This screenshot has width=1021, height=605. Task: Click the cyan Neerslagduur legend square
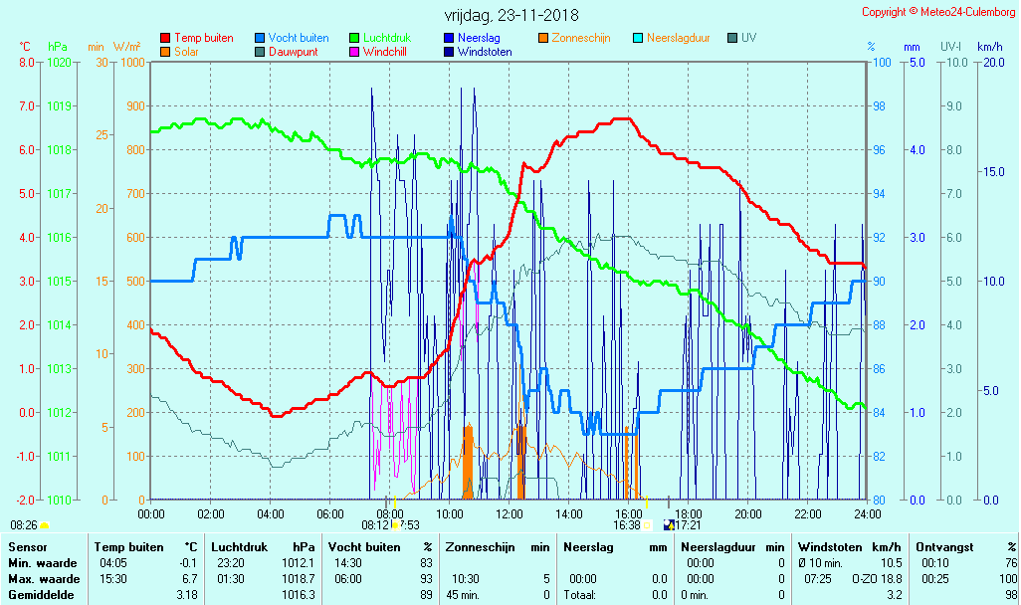point(638,38)
